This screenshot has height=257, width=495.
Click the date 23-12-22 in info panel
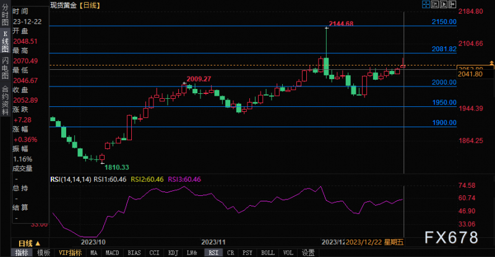pos(27,22)
